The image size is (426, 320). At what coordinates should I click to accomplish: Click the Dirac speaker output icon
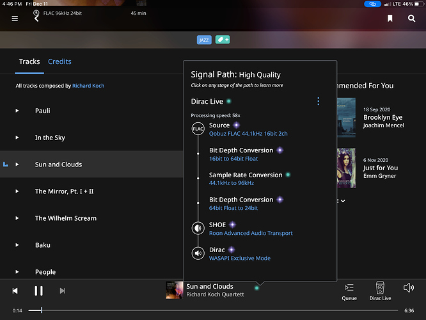(x=198, y=253)
